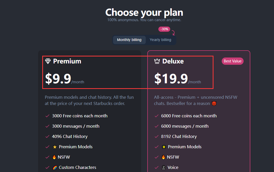Click checkmark beside 3000 Free coins each month
Viewport: 274px width, 172px height.
[47, 116]
